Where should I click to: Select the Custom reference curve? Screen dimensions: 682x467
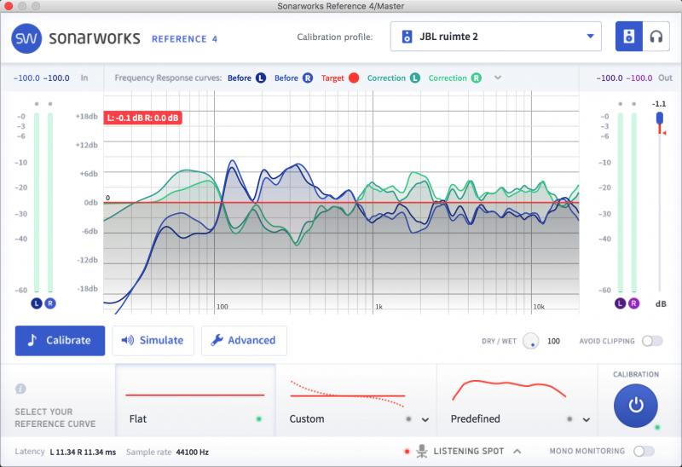click(x=356, y=400)
